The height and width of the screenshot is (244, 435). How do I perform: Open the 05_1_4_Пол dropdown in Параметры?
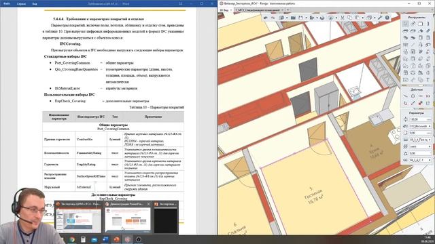click(421, 140)
